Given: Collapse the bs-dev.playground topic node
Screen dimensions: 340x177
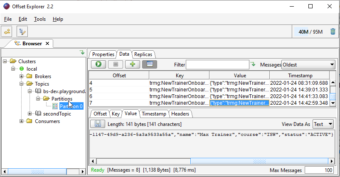Looking at the screenshot, I should 30,91.
